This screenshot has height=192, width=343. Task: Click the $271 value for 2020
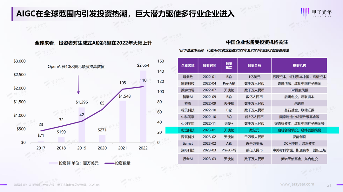click(x=102, y=130)
